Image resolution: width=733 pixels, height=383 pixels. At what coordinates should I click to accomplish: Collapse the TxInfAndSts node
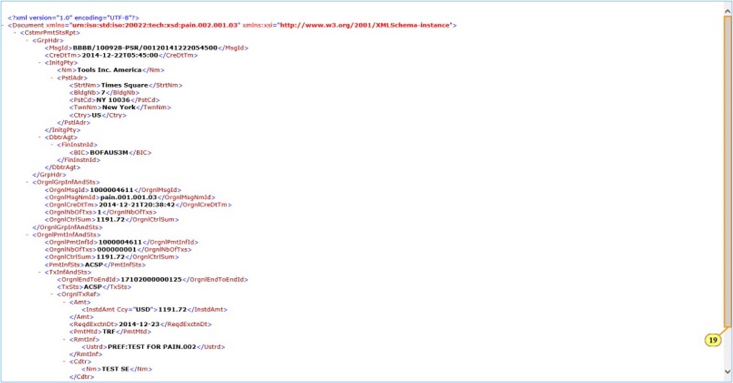(40, 272)
